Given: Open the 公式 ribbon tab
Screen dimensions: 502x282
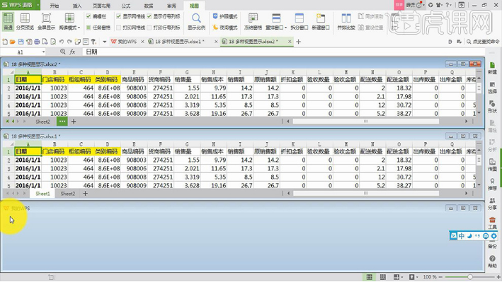Looking at the screenshot, I should 126,6.
